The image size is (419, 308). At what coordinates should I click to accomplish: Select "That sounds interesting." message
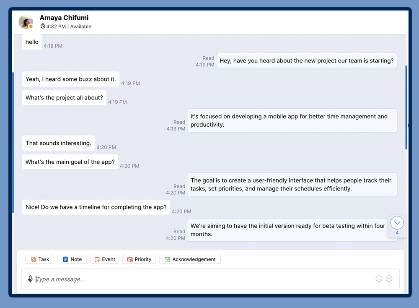pos(59,143)
